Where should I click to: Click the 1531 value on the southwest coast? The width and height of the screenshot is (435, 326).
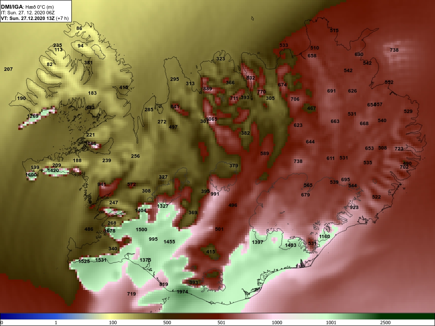pos(101,260)
